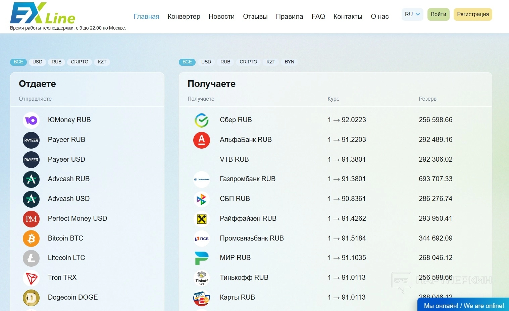Select ЮMoney RUB label in Отдаете

69,120
